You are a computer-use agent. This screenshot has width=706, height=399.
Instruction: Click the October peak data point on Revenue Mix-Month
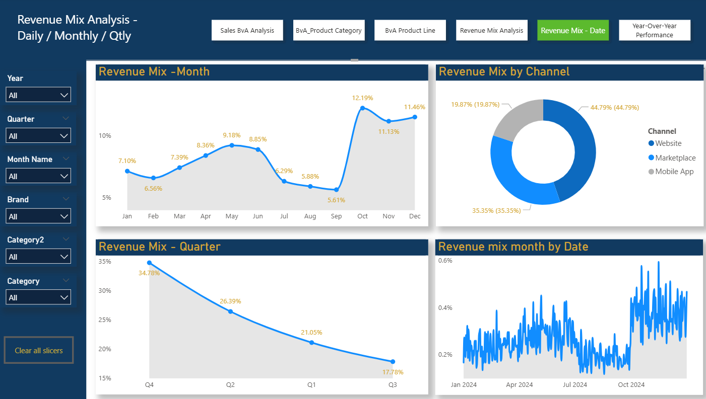(362, 107)
